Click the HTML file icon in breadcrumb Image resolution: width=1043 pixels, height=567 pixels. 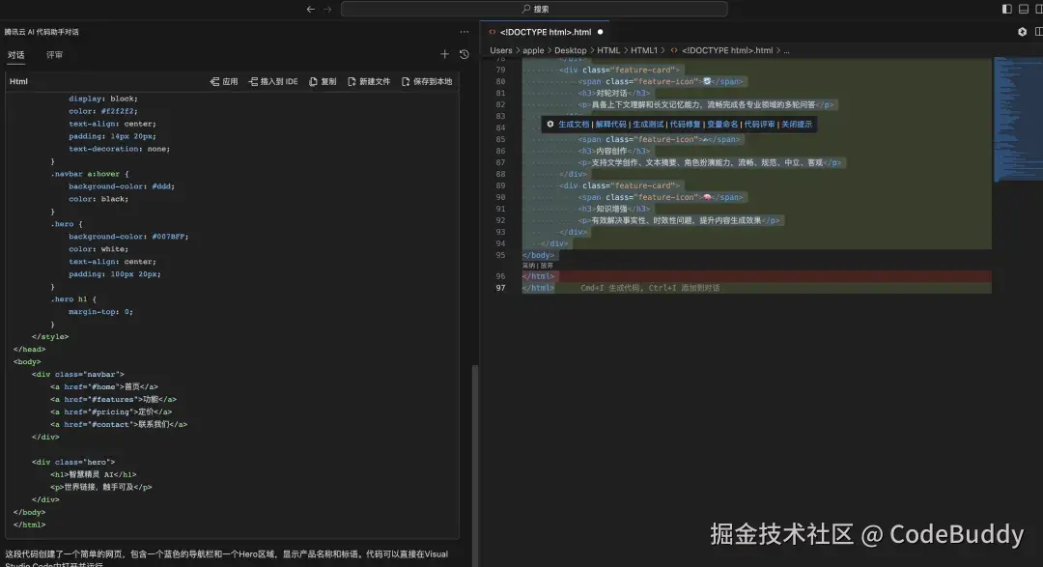[x=674, y=50]
